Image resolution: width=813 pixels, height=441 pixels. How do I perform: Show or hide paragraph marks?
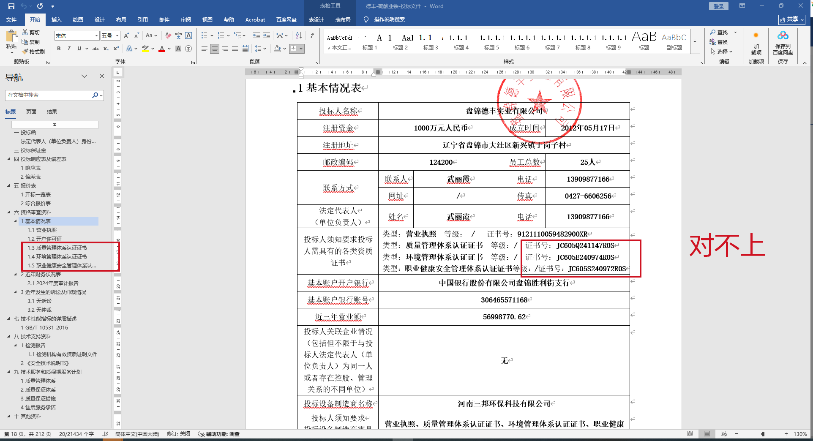click(312, 36)
